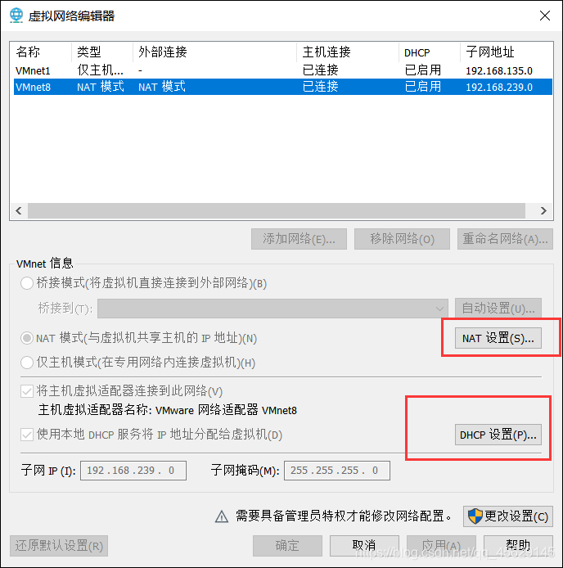The width and height of the screenshot is (563, 568).
Task: Click the 取消 cancel button
Action: point(364,546)
